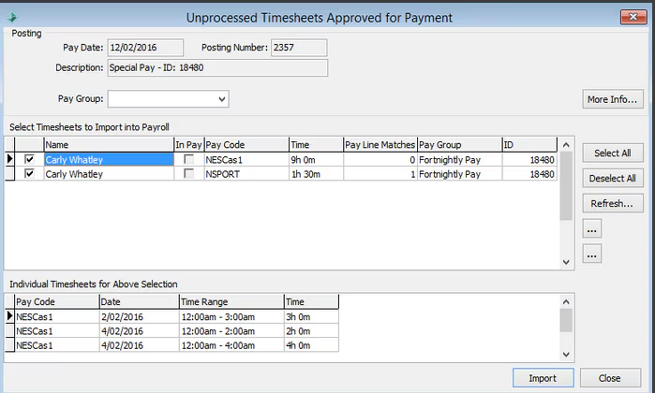Click ID 18480 in NESCas1 row
Screen dimensions: 655x393
[x=529, y=160]
